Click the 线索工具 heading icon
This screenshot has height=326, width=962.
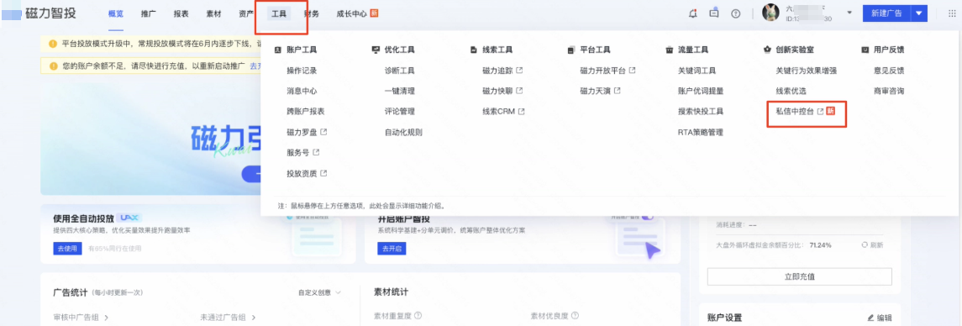pos(474,50)
